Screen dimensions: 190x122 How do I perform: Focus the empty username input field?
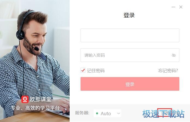(130, 35)
